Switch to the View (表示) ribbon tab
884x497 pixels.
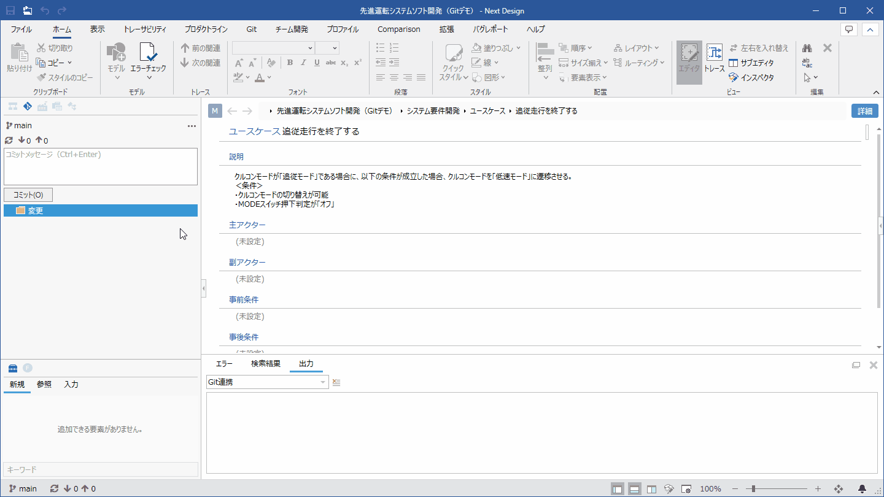coord(97,29)
